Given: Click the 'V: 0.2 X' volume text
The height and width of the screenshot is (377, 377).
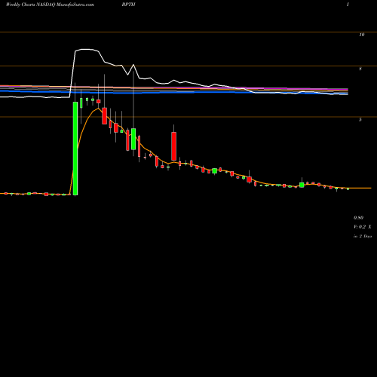Looking at the screenshot, I should [x=363, y=227].
